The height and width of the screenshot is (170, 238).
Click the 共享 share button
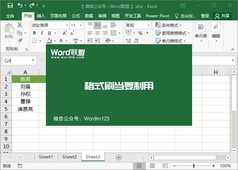point(222,16)
